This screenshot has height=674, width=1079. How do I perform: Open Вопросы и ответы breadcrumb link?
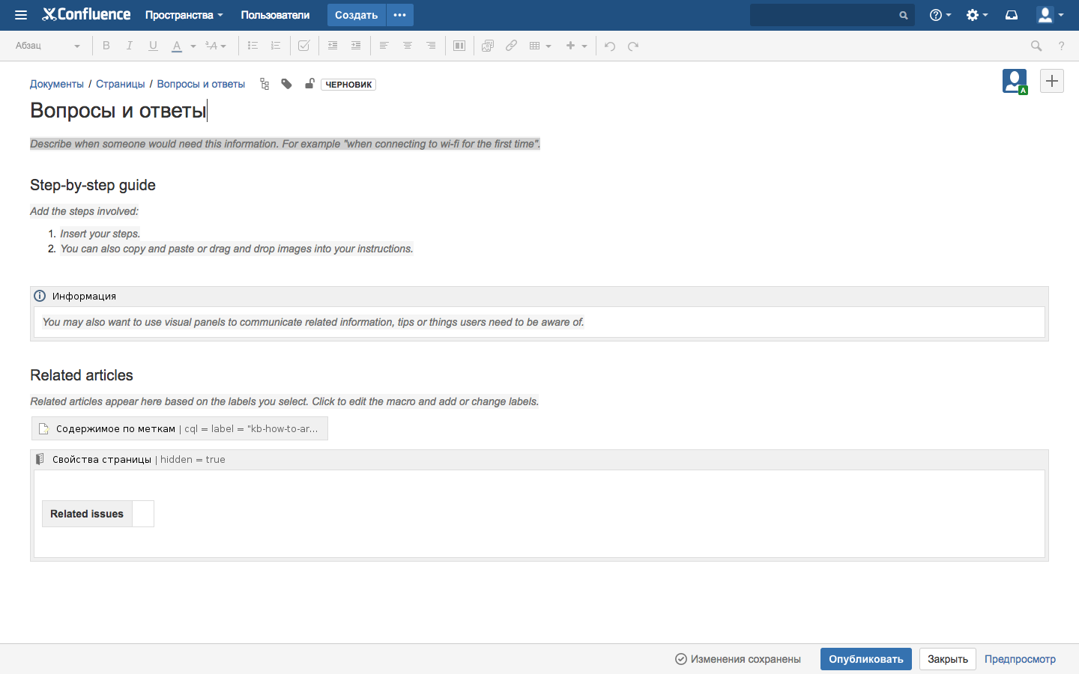[201, 84]
